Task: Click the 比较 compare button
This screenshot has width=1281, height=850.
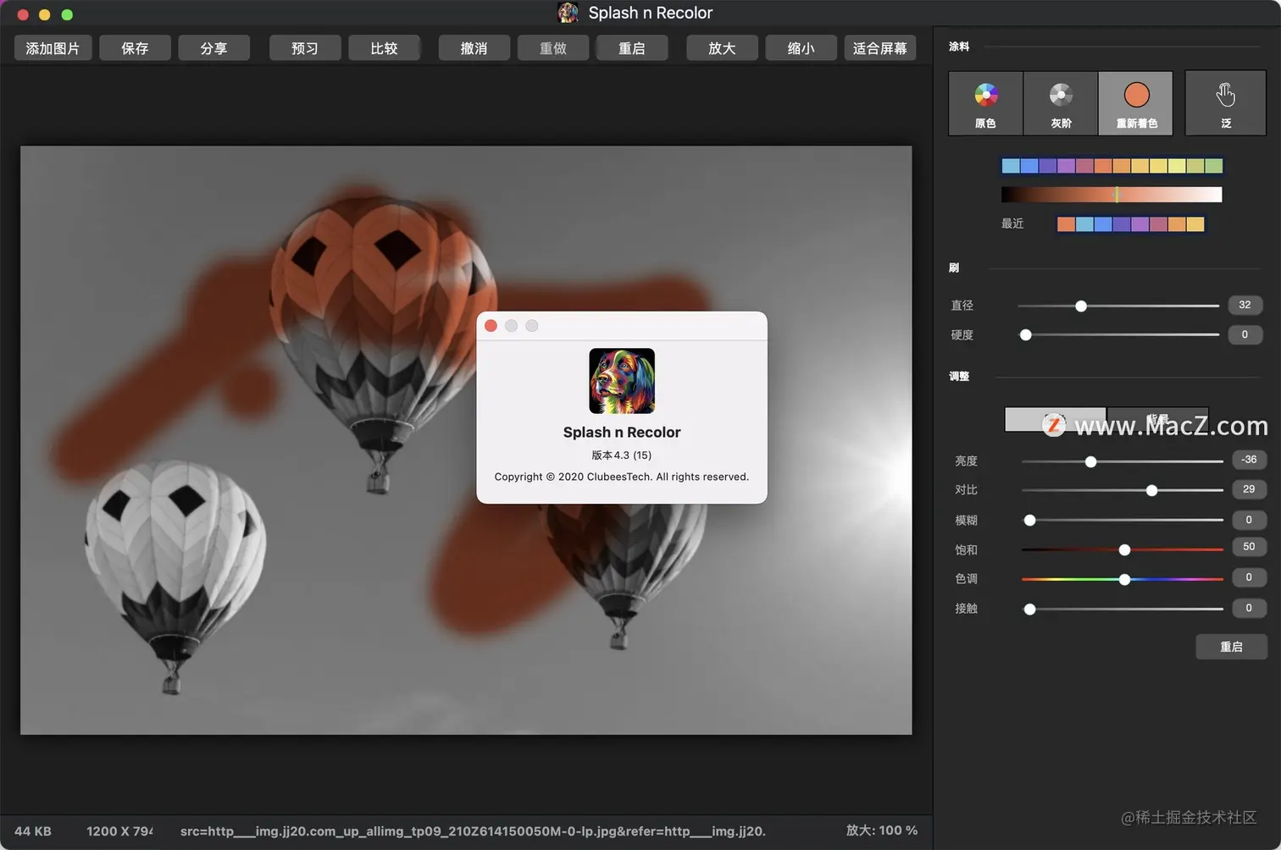Action: click(384, 48)
